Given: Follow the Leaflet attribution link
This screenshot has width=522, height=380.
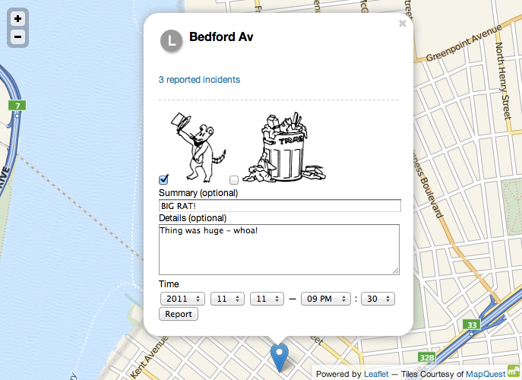Looking at the screenshot, I should click(376, 374).
